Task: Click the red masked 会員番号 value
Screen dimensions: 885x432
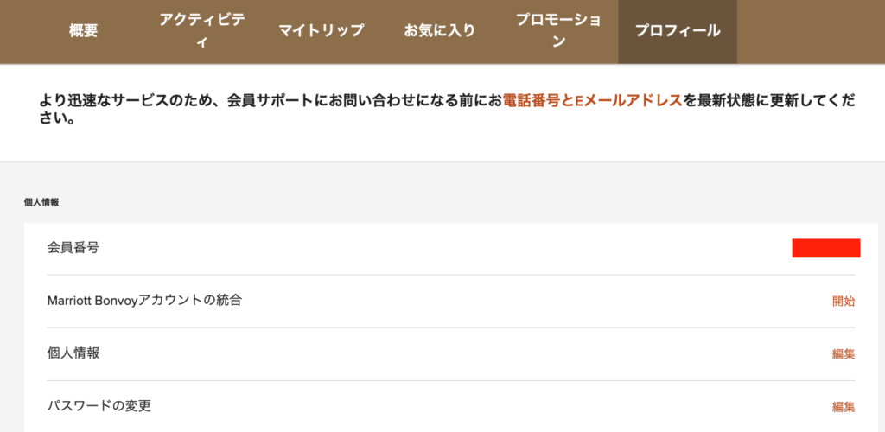Action: pos(825,249)
